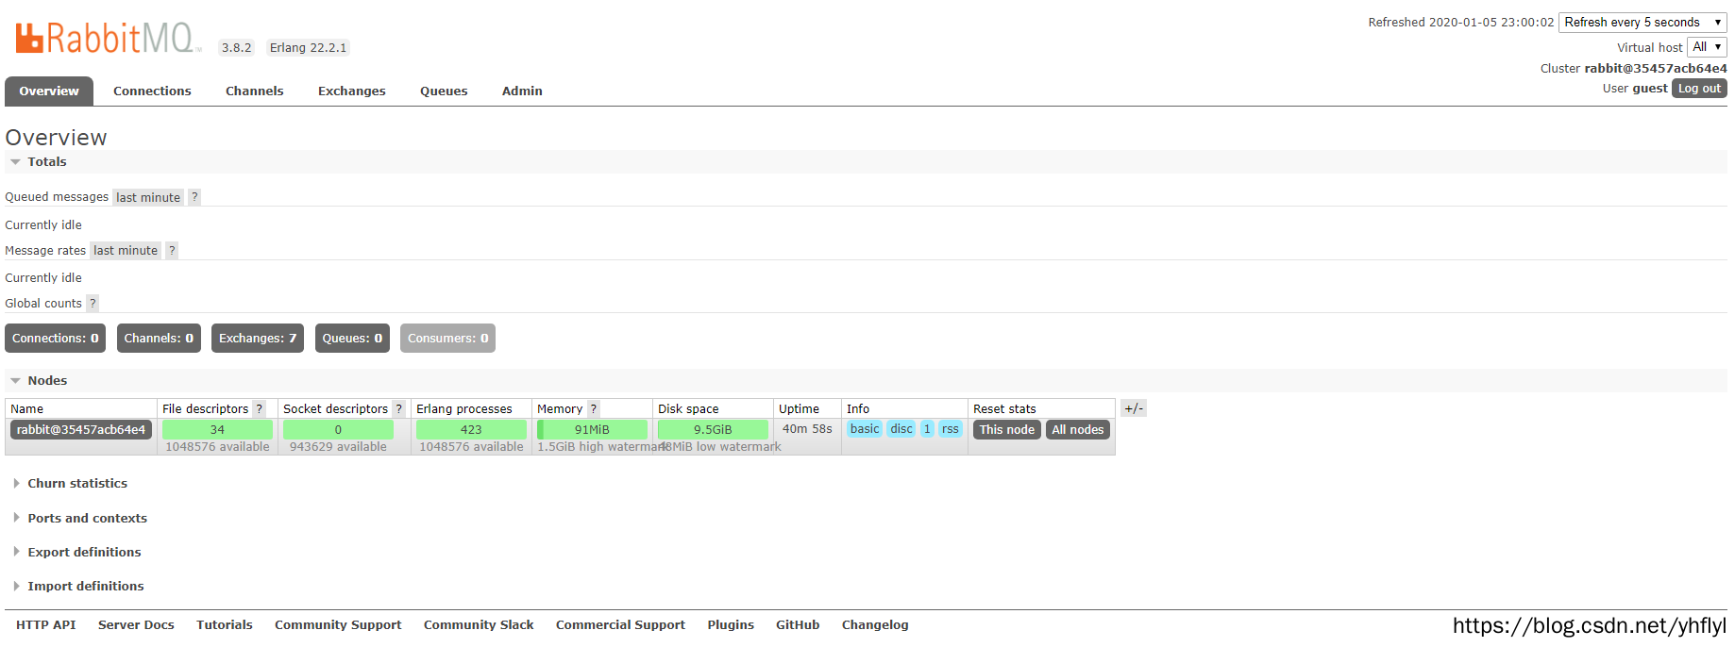Open Memory column help icon
Viewport: 1735px width, 647px height.
click(594, 408)
